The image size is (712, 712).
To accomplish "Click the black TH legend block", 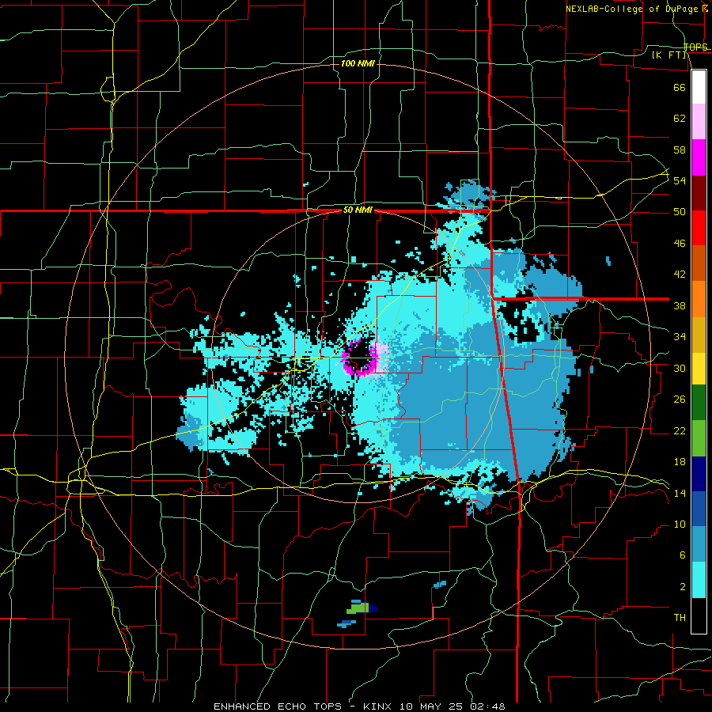I will pyautogui.click(x=699, y=615).
